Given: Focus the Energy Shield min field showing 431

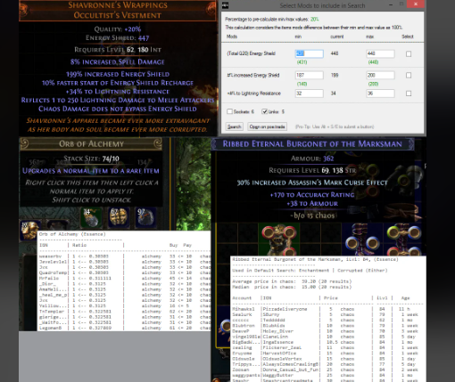Looking at the screenshot, I should pyautogui.click(x=310, y=53).
